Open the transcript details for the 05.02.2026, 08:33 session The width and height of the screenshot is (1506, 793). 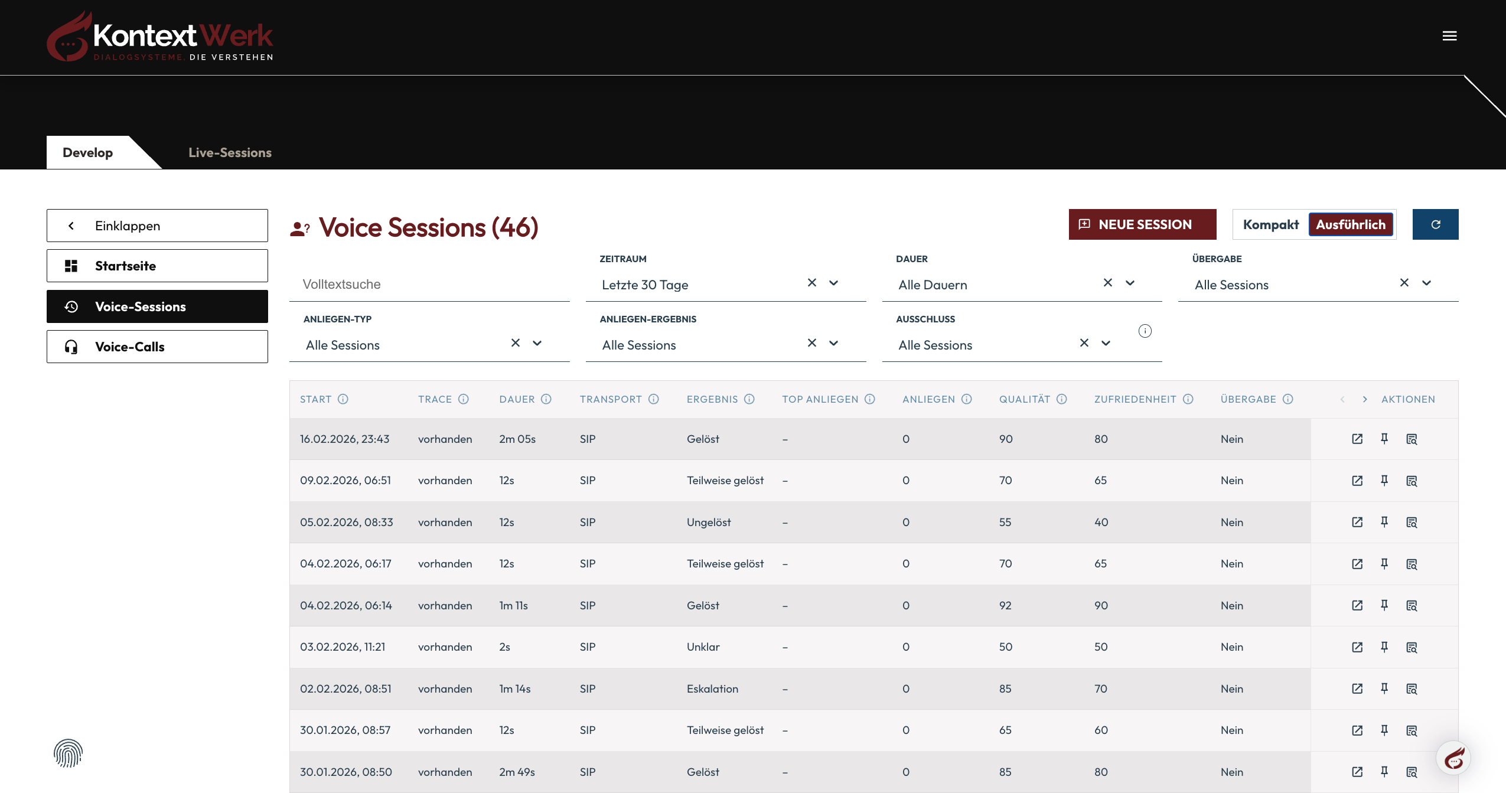pyautogui.click(x=1412, y=522)
